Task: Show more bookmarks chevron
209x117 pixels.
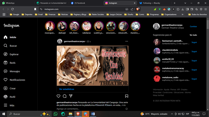Action: coord(182,14)
